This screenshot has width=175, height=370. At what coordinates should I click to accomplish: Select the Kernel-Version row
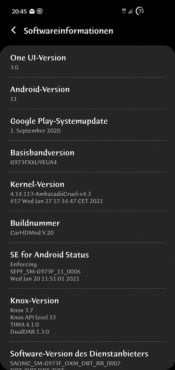[x=87, y=192]
